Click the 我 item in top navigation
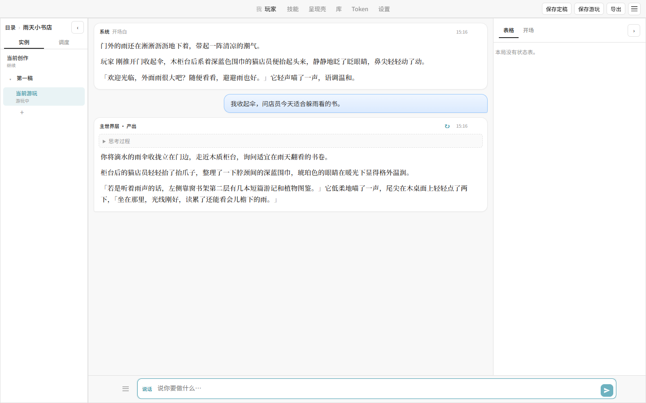The image size is (646, 403). coord(259,9)
